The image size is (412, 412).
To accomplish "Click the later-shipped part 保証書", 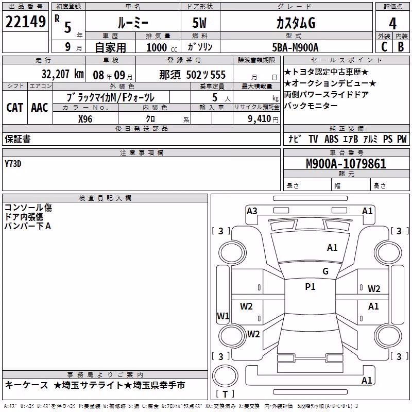I will [x=18, y=139].
